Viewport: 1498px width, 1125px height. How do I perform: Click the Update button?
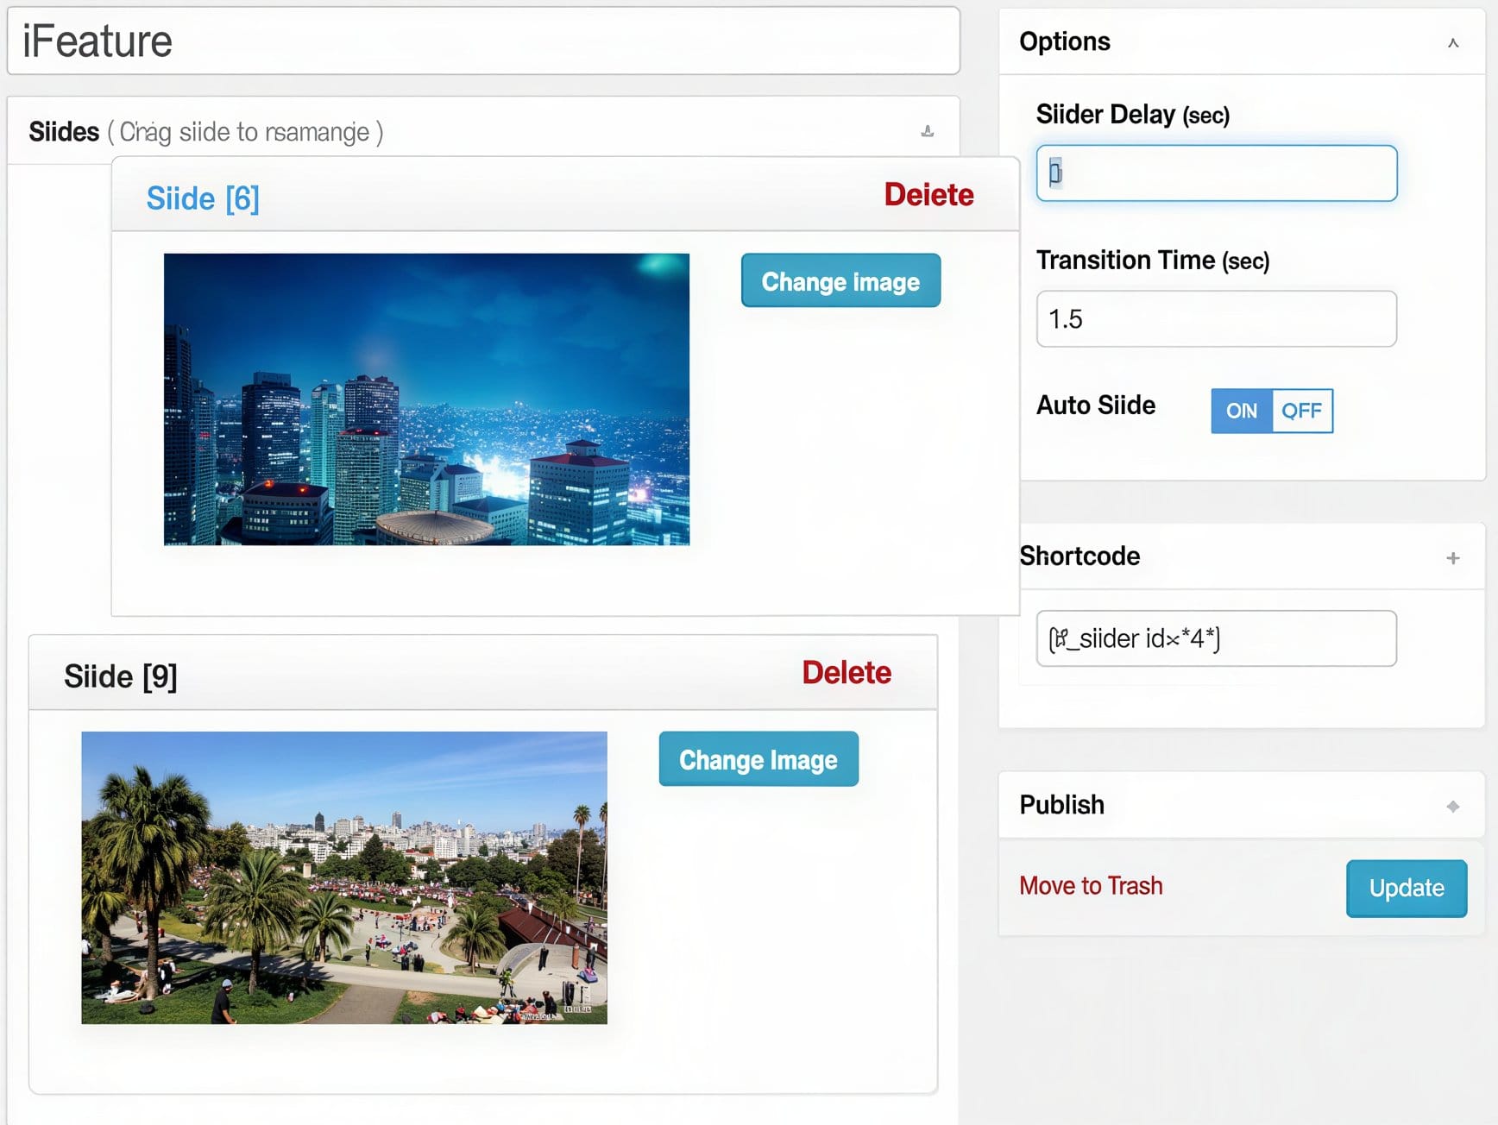click(1407, 888)
